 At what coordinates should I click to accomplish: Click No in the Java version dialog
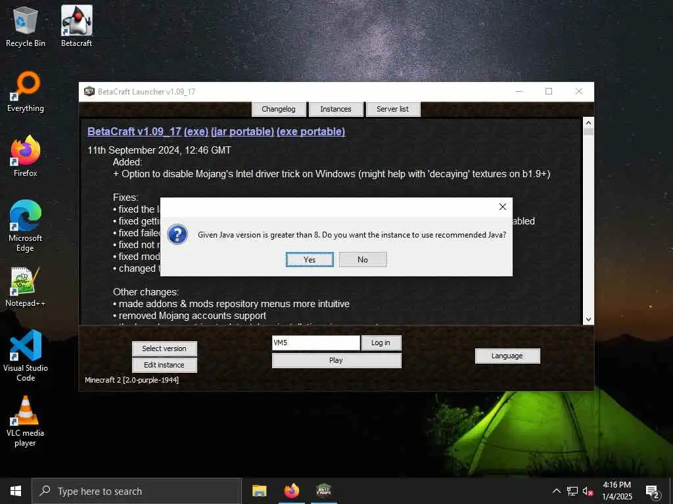coord(363,260)
